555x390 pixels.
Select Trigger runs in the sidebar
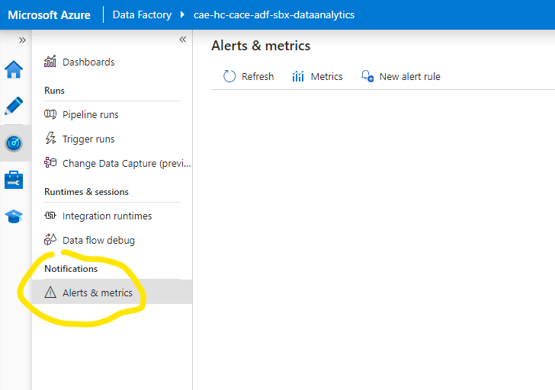coord(88,139)
